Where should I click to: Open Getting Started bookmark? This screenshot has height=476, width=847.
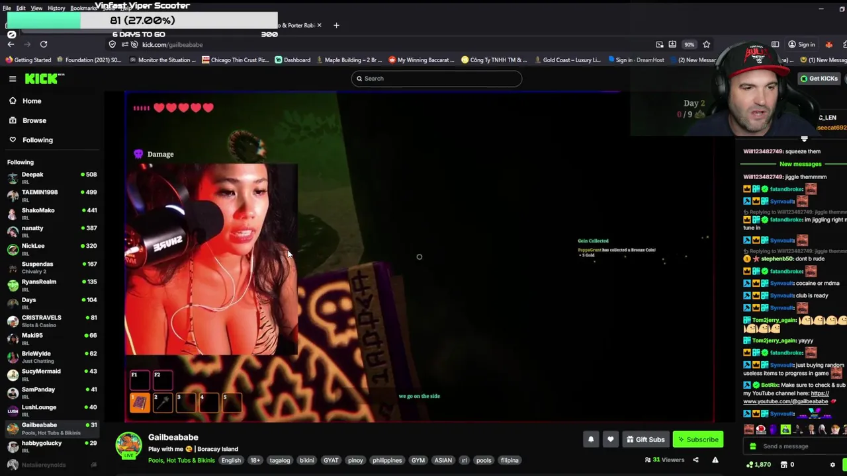click(28, 59)
